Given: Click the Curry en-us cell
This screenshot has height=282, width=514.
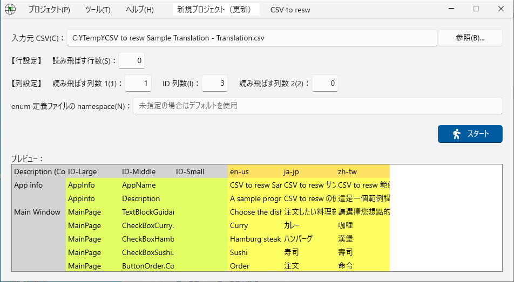Looking at the screenshot, I should (255, 225).
